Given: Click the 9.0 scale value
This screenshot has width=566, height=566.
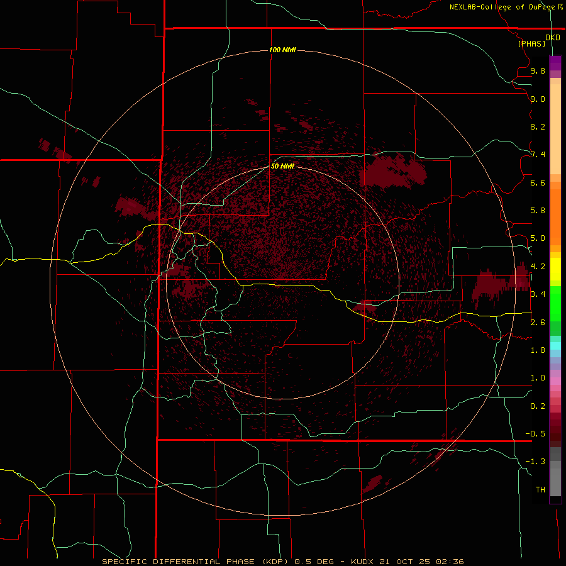Looking at the screenshot, I should [x=538, y=99].
